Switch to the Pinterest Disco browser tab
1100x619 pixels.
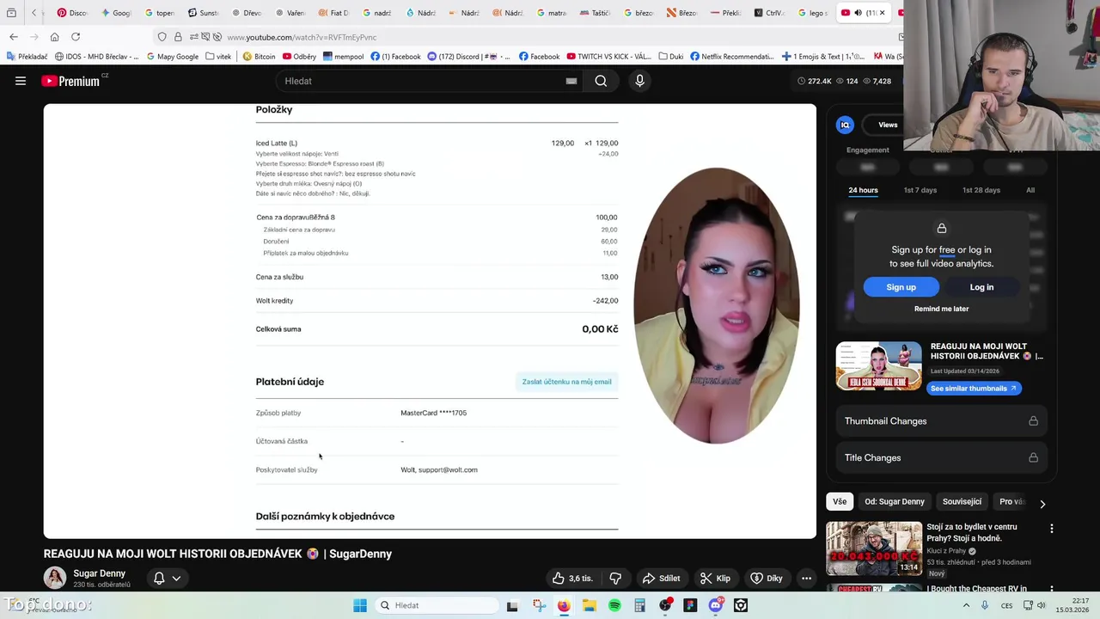pos(72,13)
